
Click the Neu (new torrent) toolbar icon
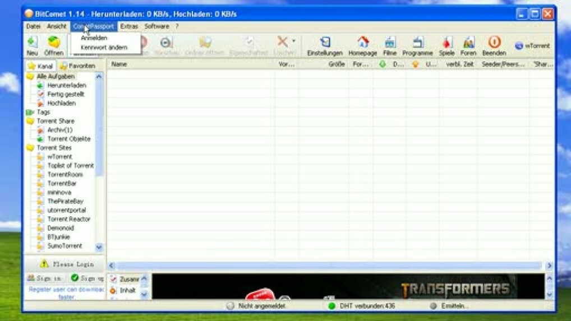32,45
